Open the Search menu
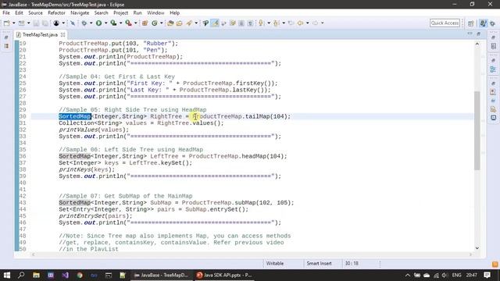 tap(101, 12)
